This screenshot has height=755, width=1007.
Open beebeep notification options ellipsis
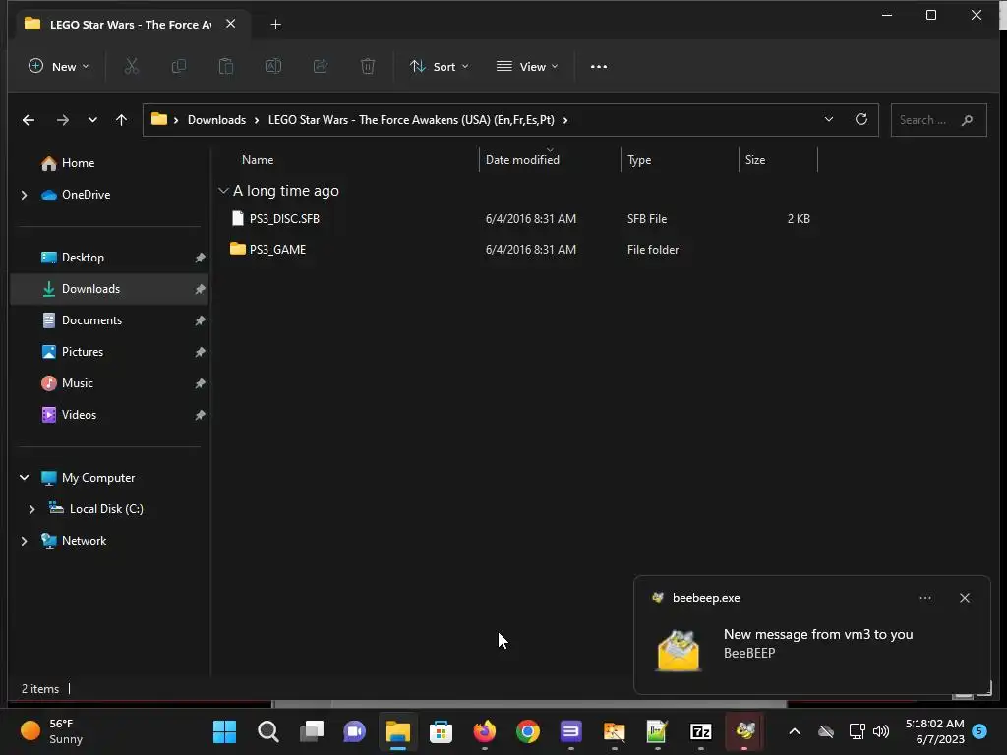click(925, 598)
